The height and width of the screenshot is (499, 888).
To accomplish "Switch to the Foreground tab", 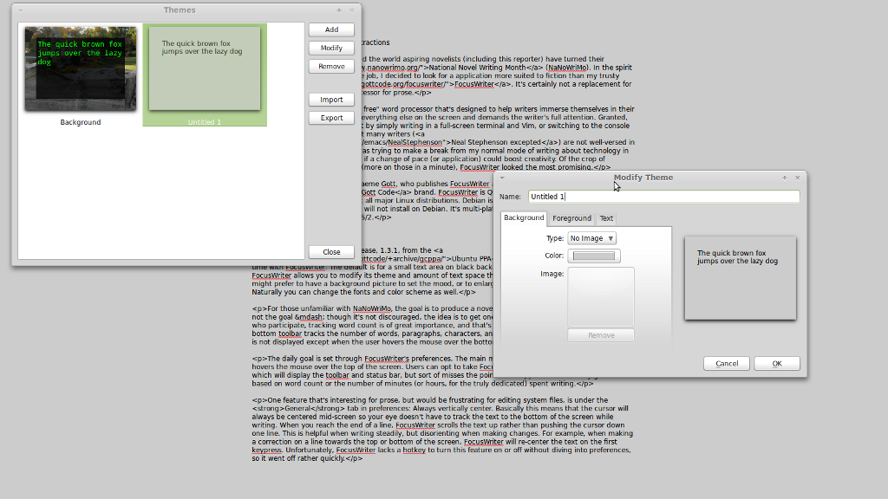I will [x=571, y=218].
